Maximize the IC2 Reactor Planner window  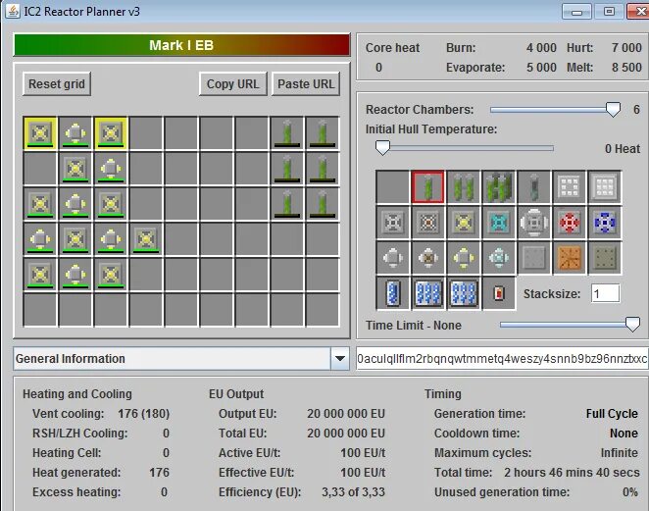(609, 12)
